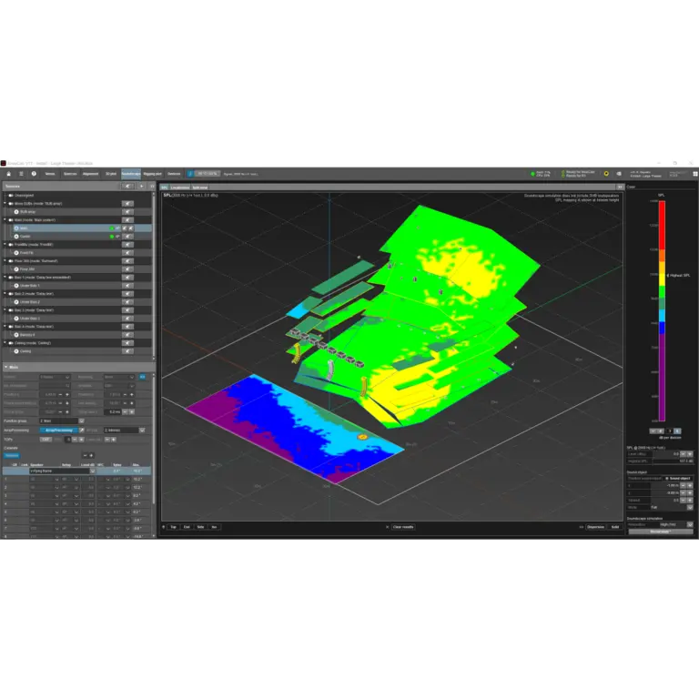The image size is (699, 699).
Task: Open the help question mark icon
Action: tap(34, 173)
